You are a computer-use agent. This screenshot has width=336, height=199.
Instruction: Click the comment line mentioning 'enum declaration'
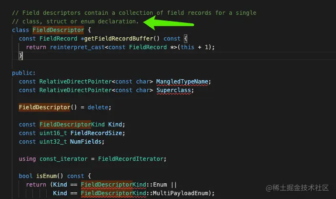click(75, 21)
